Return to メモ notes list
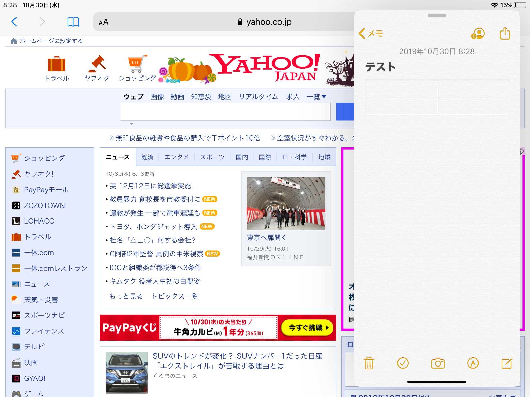 (371, 33)
